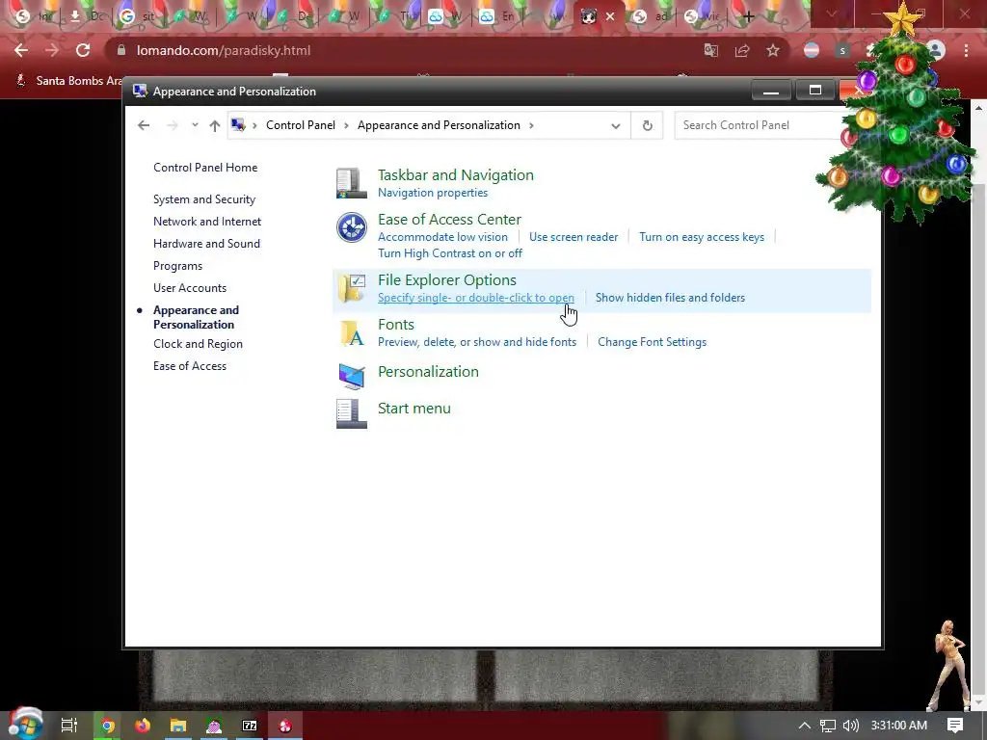
Task: Click the Ease of Access Center heading
Action: [x=449, y=219]
